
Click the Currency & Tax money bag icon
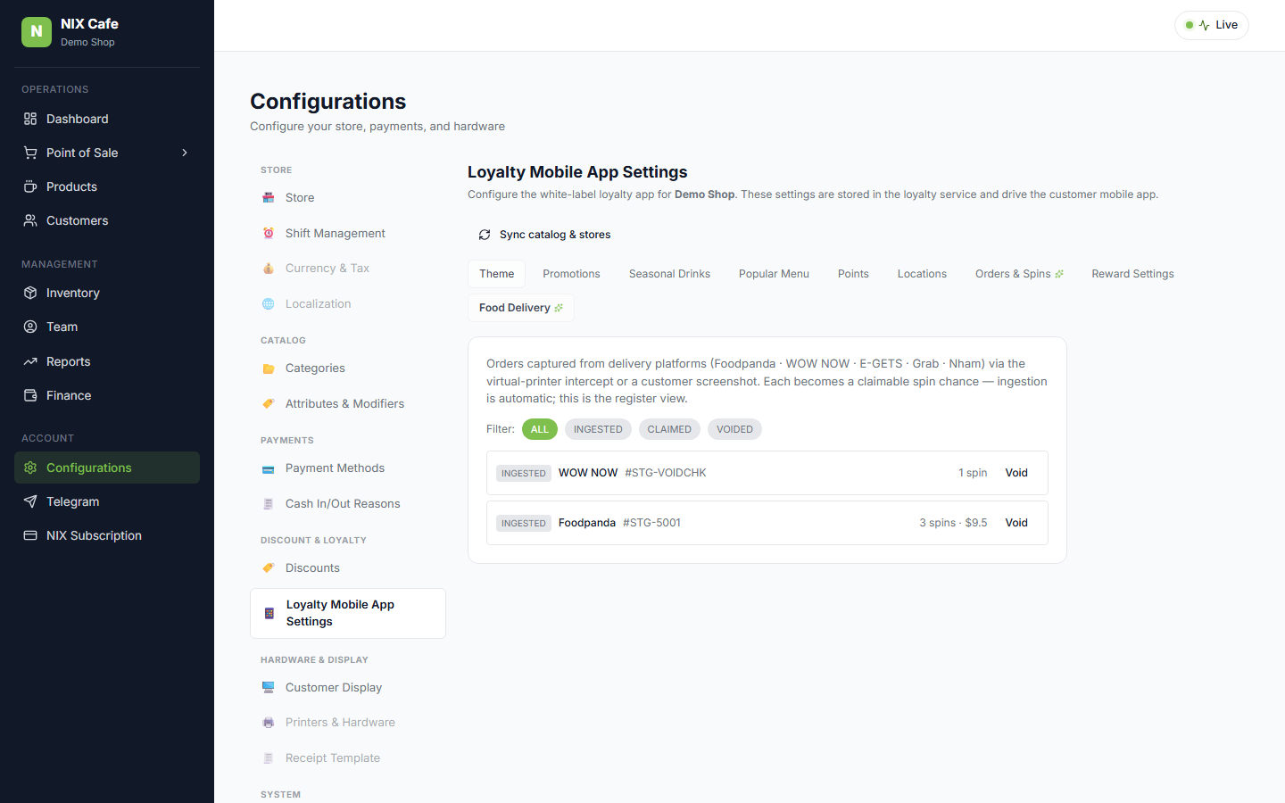pyautogui.click(x=269, y=269)
